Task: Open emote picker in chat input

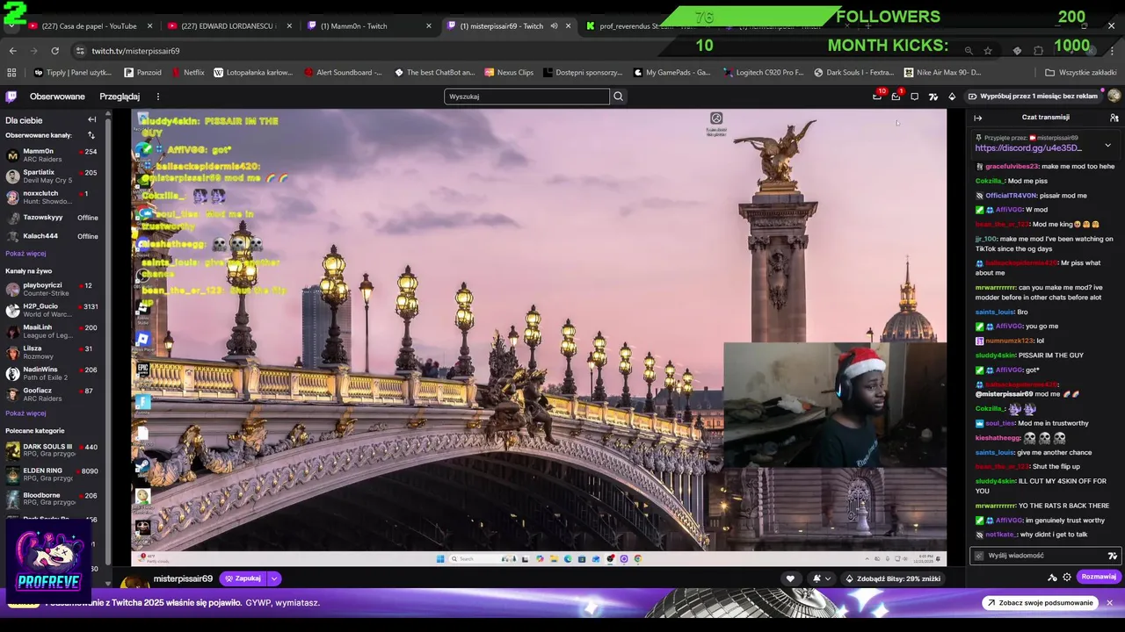Action: click(1113, 556)
